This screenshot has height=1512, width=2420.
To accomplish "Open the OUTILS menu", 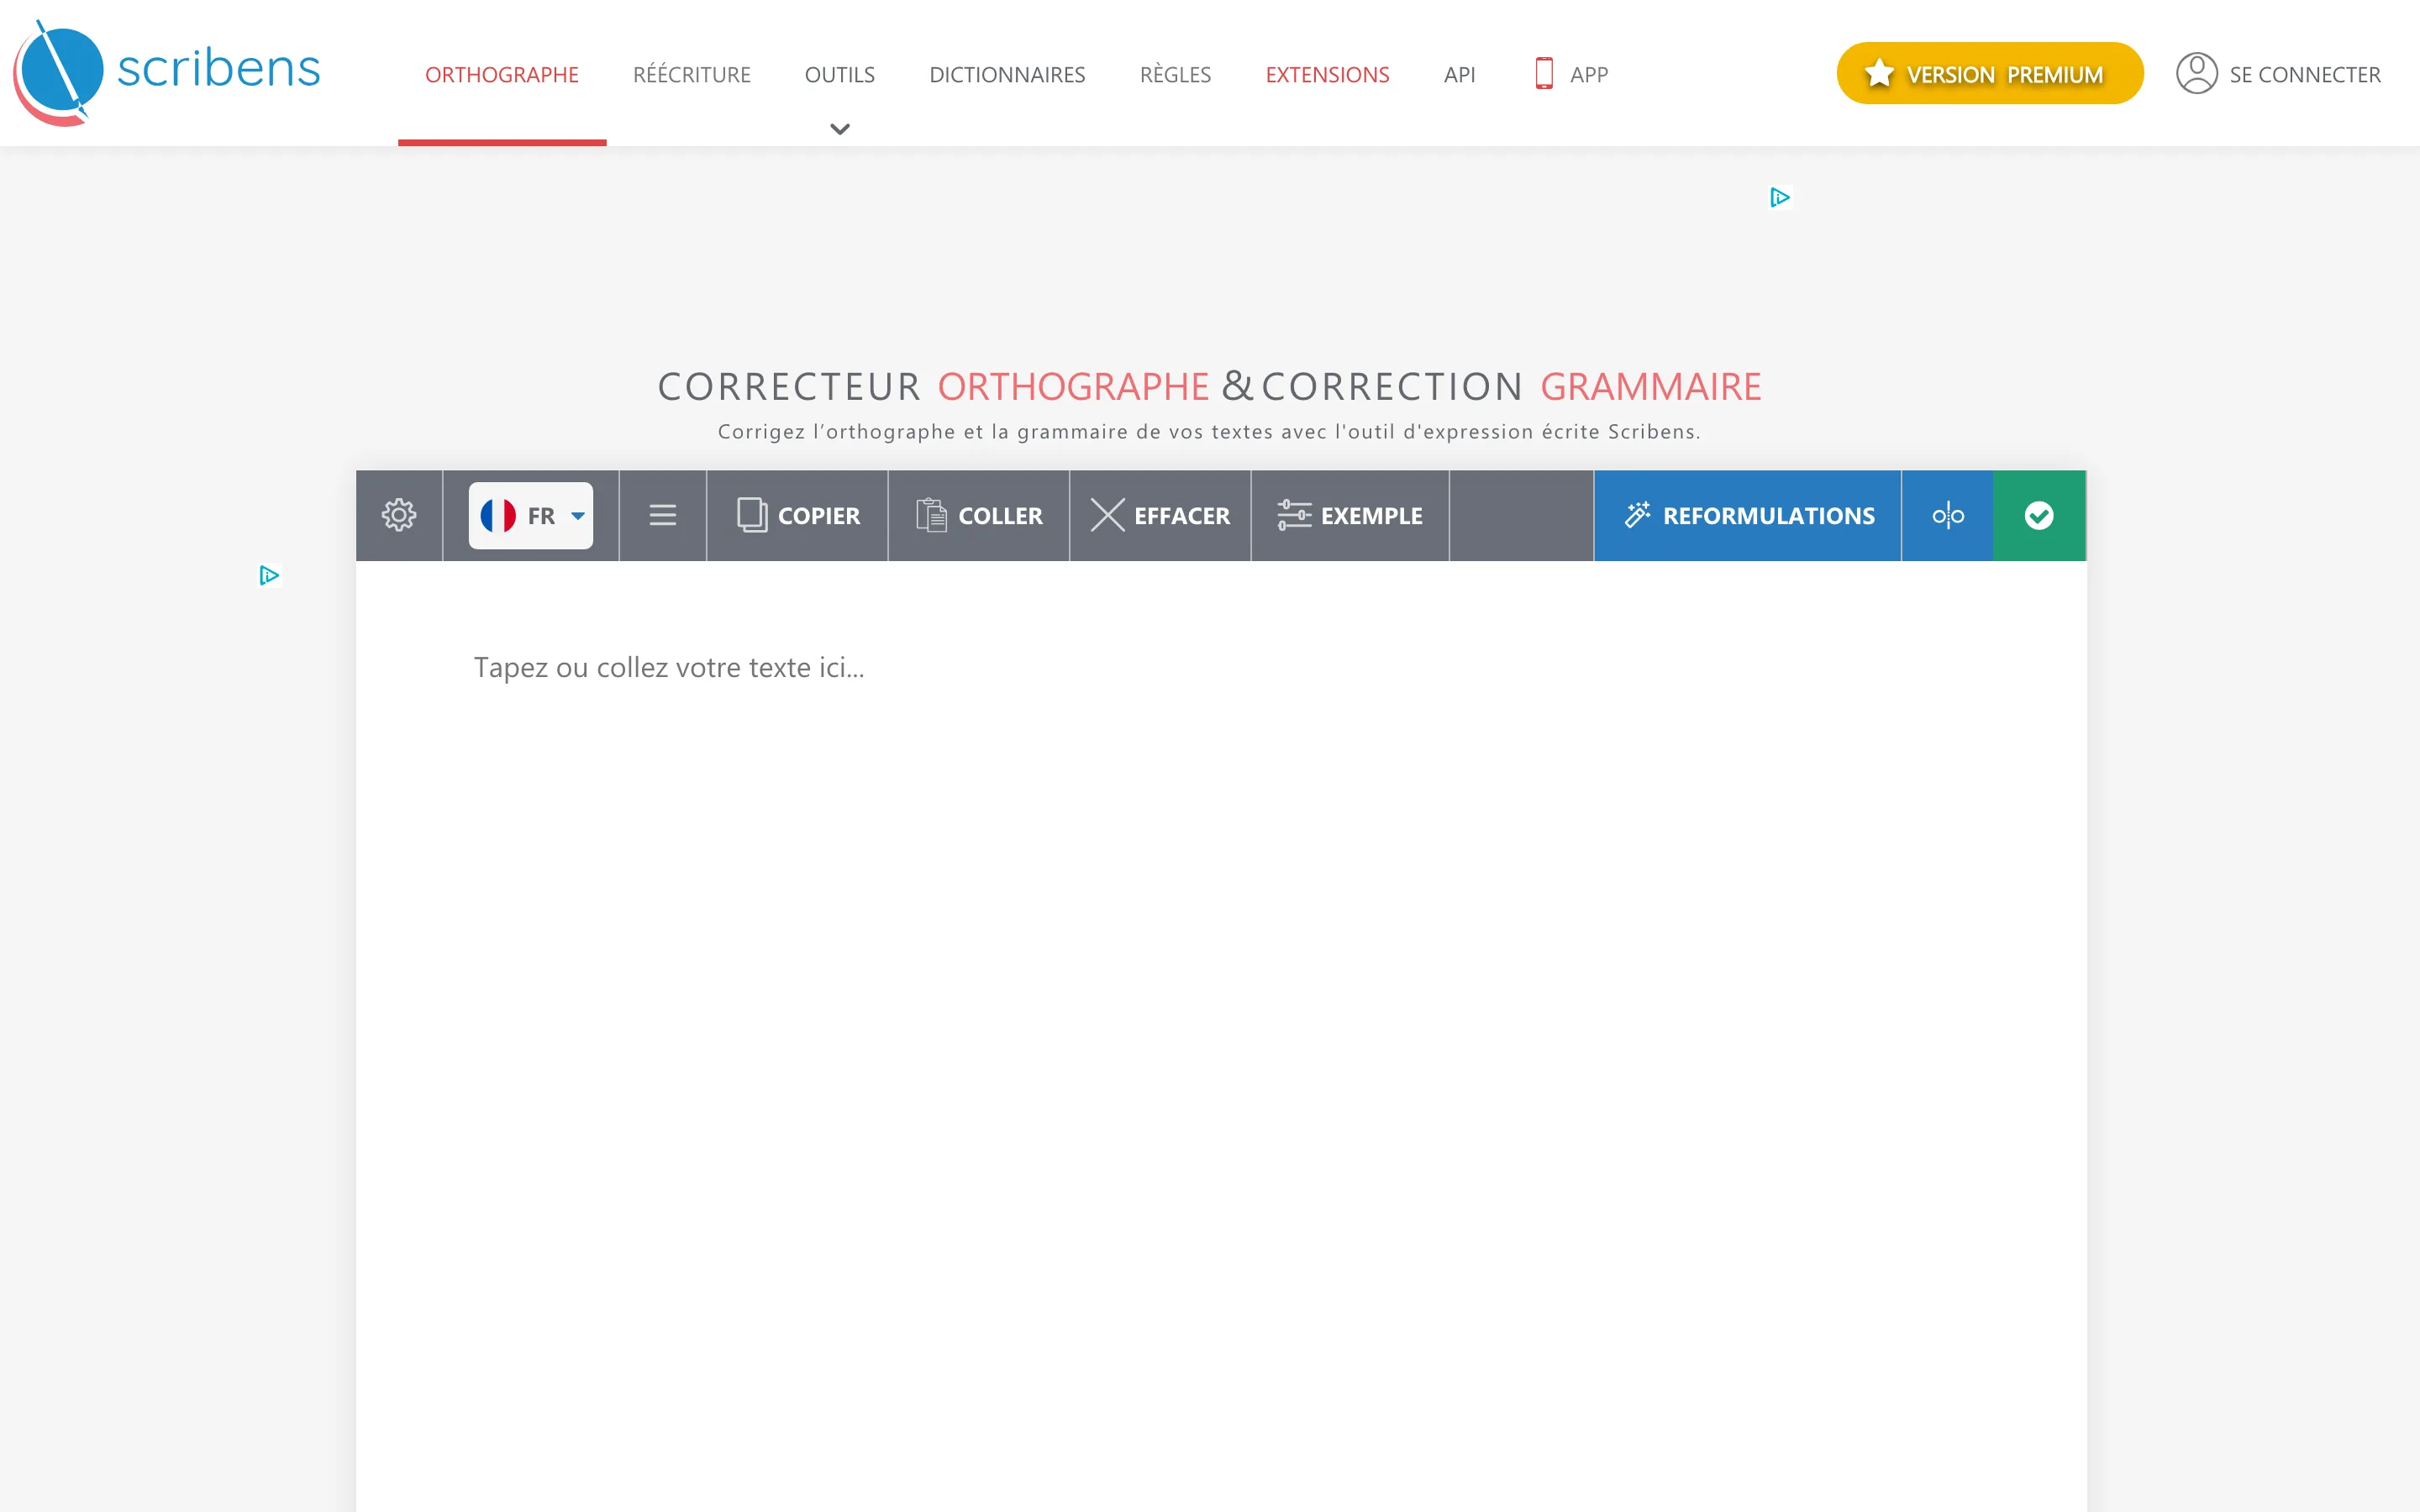I will pos(840,75).
